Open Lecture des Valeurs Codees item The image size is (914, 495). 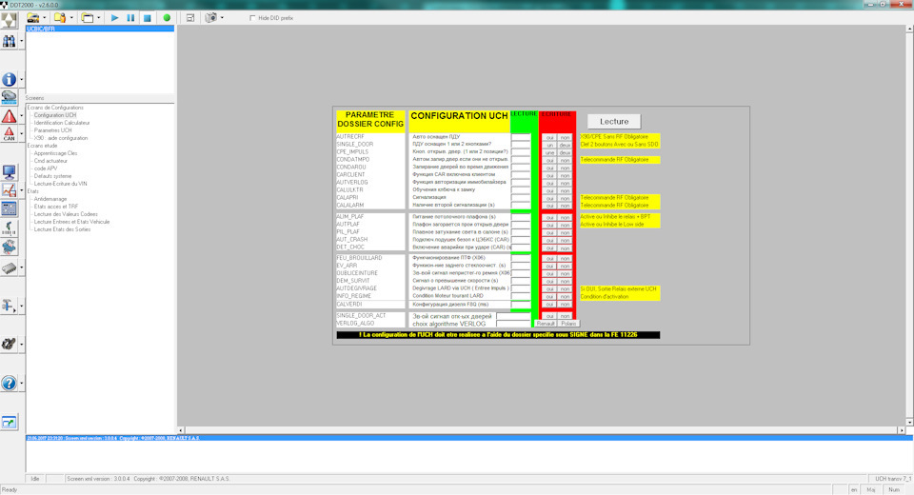pyautogui.click(x=66, y=214)
